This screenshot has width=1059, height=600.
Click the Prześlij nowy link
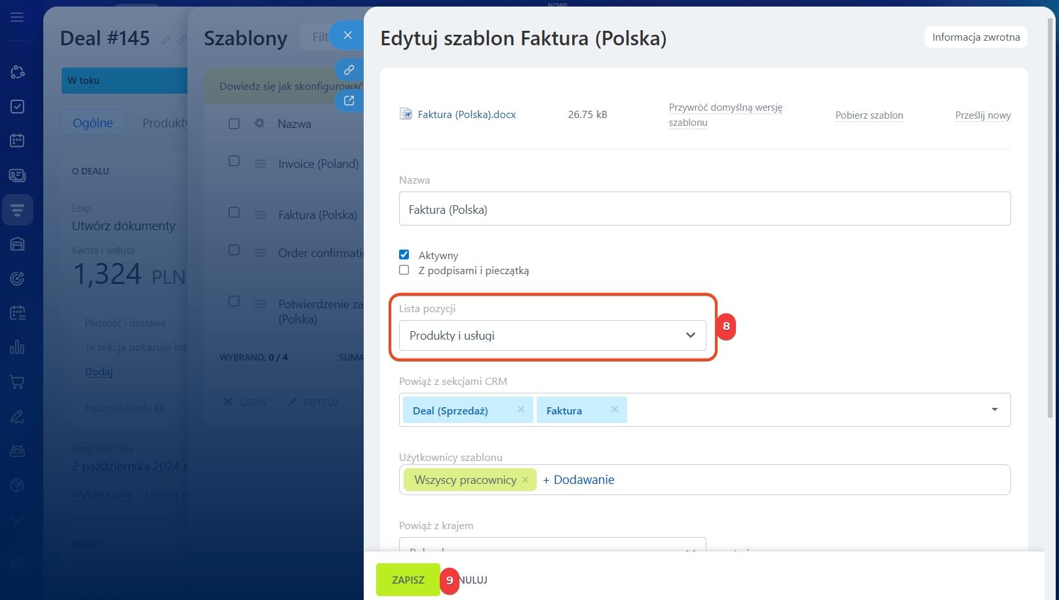[x=983, y=115]
